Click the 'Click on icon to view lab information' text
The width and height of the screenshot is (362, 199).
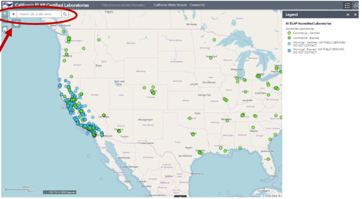pyautogui.click(x=123, y=5)
